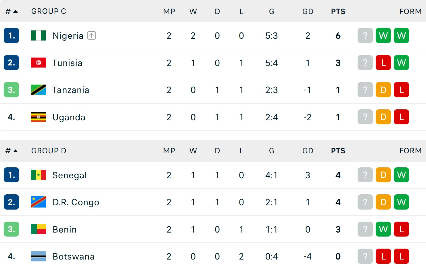Click Tanzania's orange draw form badge
Image resolution: width=426 pixels, height=269 pixels.
[383, 90]
